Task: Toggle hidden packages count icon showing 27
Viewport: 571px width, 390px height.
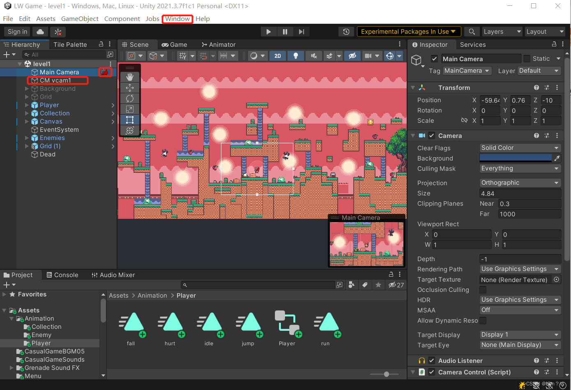Action: coord(396,284)
